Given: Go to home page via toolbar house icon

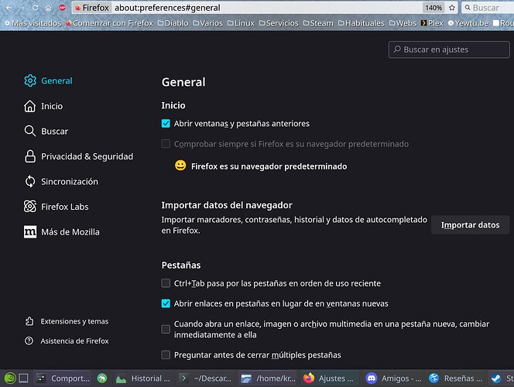Looking at the screenshot, I should click(x=48, y=8).
